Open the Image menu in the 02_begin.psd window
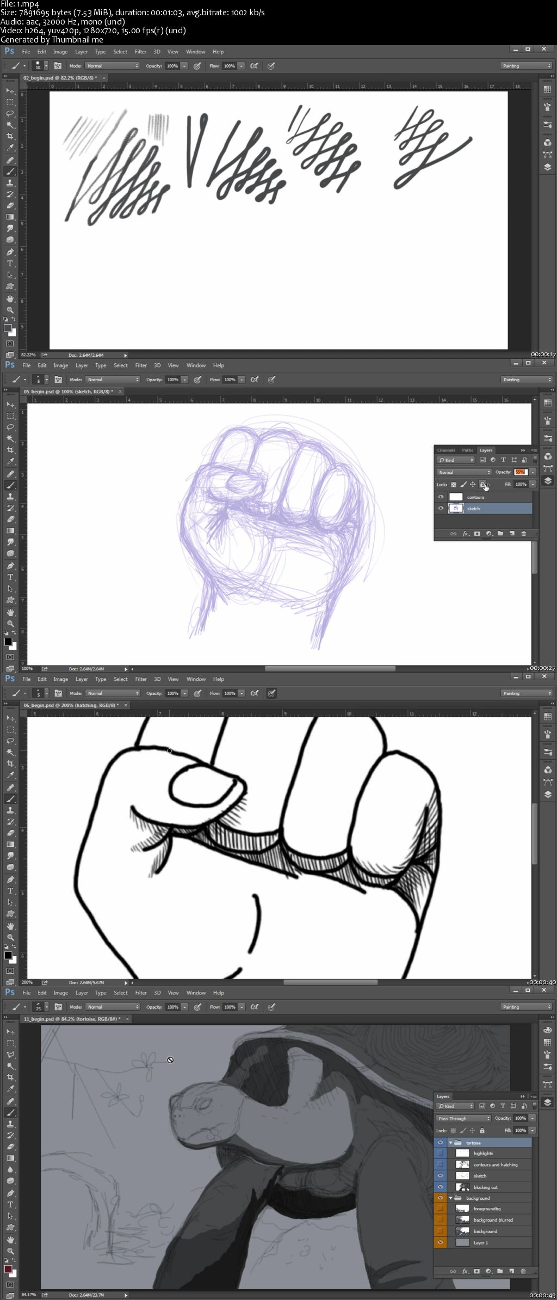The width and height of the screenshot is (557, 1300). pyautogui.click(x=60, y=52)
